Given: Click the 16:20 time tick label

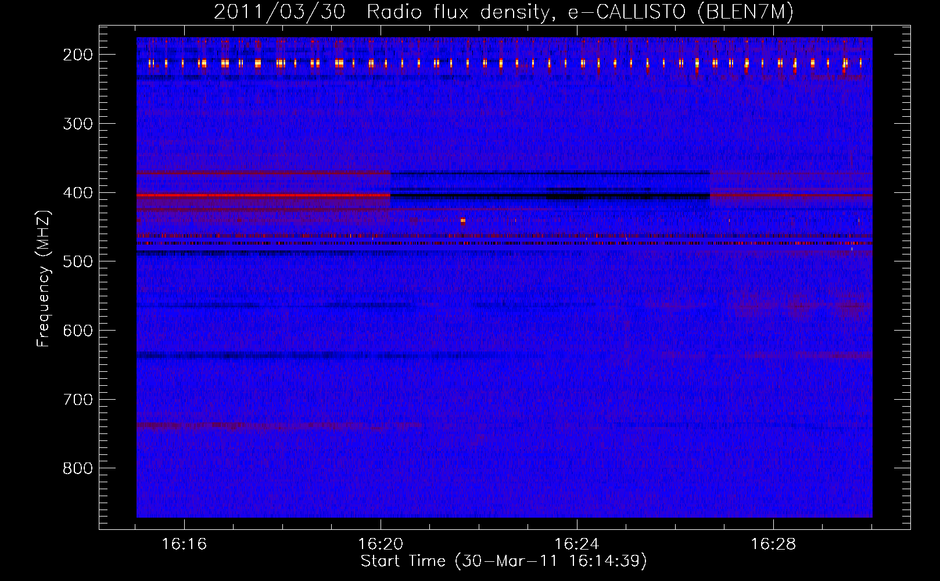Looking at the screenshot, I should click(x=381, y=544).
